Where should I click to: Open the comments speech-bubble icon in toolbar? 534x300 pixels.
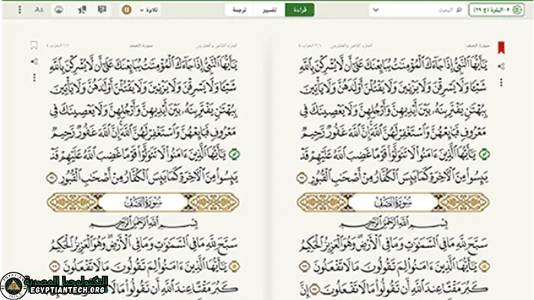[x=102, y=10]
